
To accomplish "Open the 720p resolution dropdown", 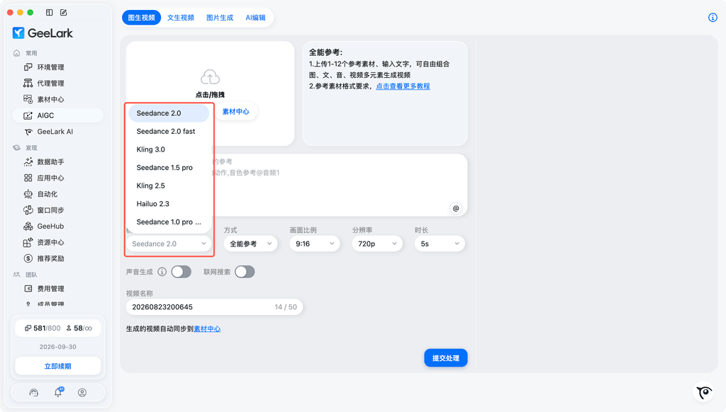I will click(377, 244).
